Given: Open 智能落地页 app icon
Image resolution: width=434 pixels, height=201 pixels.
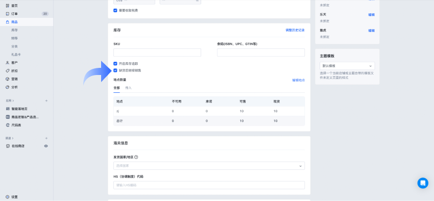Looking at the screenshot, I should [8, 109].
